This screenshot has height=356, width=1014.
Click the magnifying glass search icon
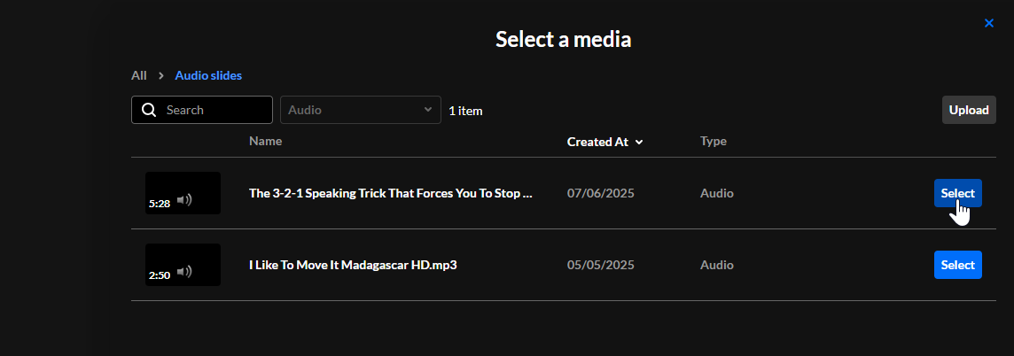(149, 110)
